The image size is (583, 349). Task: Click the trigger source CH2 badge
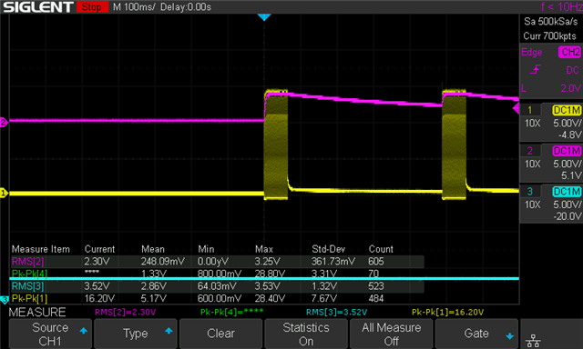click(569, 52)
